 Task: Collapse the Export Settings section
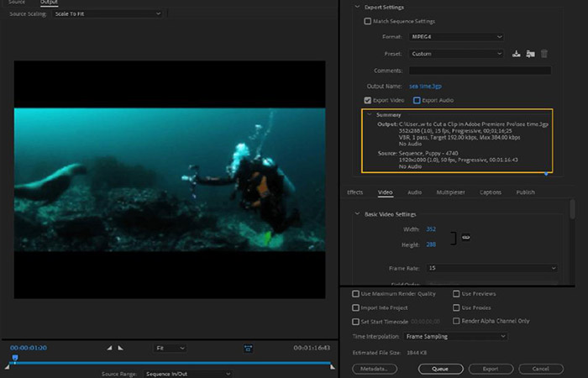[357, 7]
